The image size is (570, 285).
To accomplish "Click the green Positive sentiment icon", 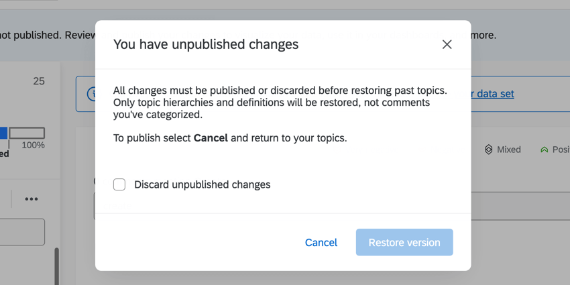I will [544, 150].
